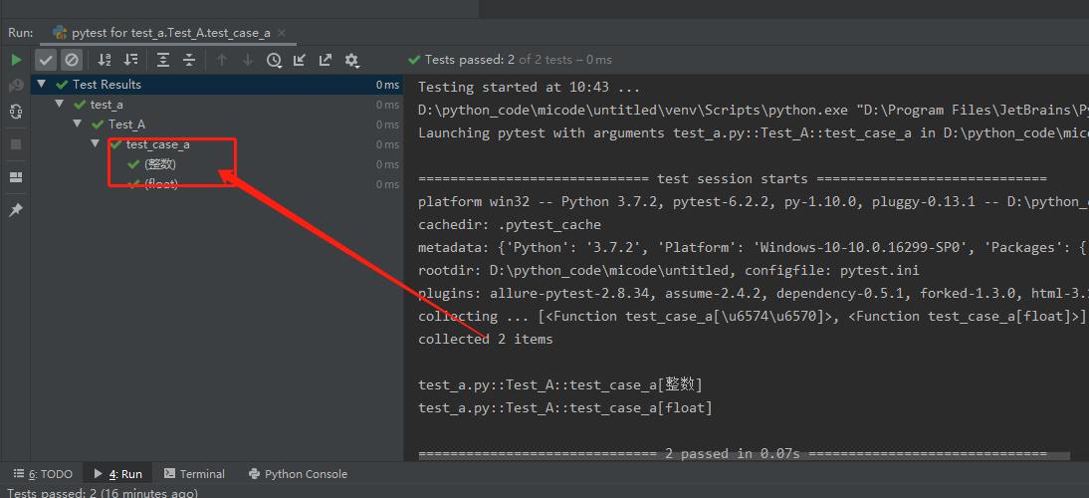
Task: Pin the Run tab
Action: (15, 210)
